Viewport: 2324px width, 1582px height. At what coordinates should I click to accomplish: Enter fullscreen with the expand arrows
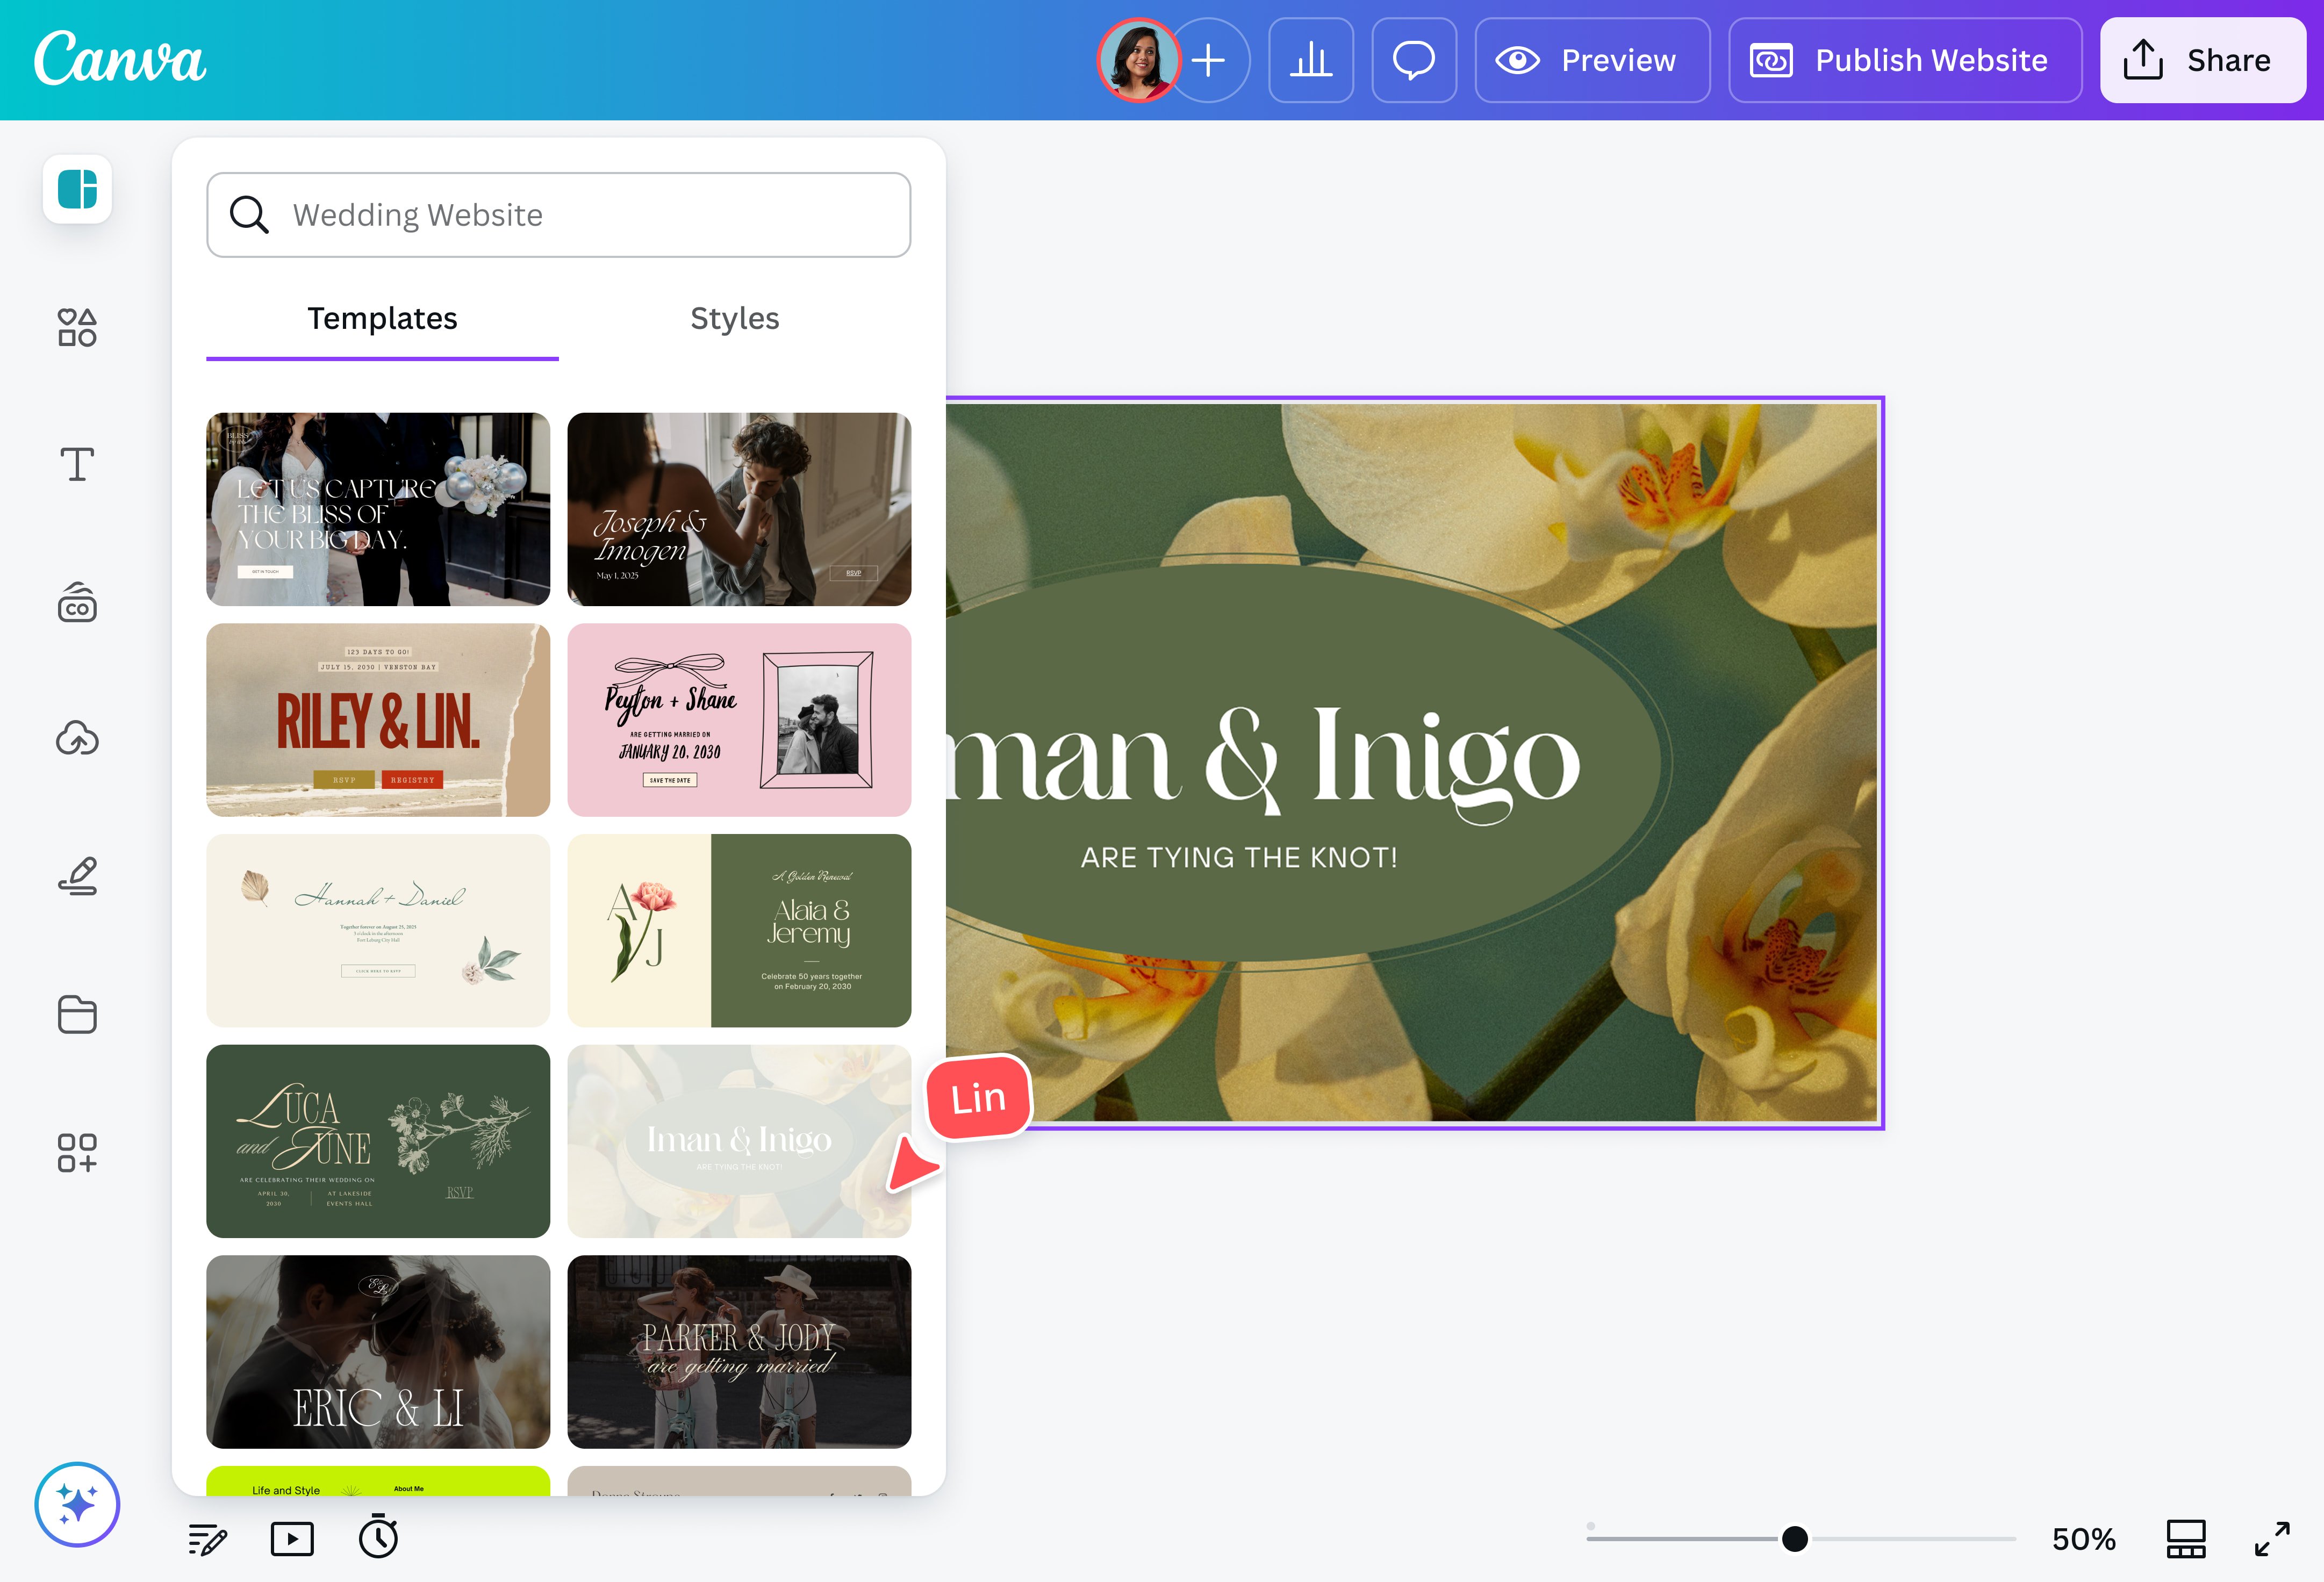[x=2272, y=1538]
